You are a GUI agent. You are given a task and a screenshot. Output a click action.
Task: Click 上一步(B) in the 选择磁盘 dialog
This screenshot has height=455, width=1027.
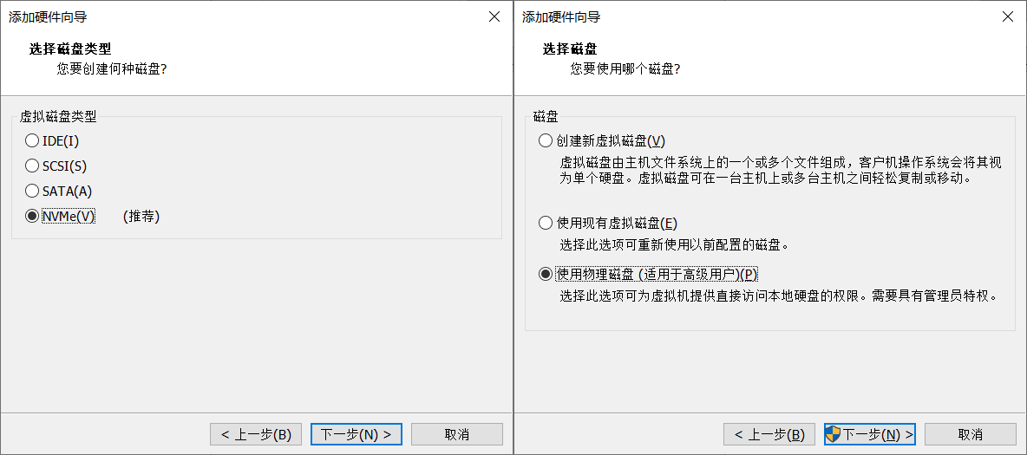click(769, 434)
